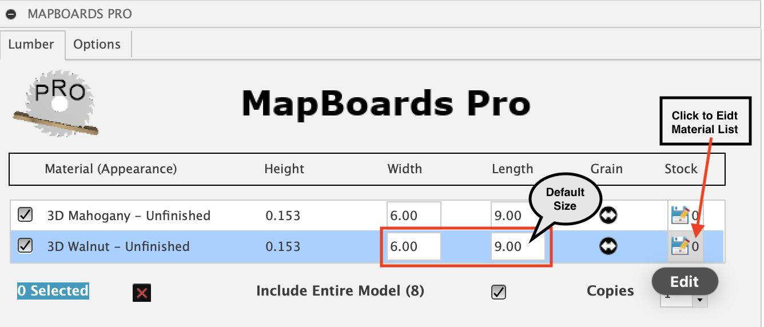Open the Copies dropdown arrow
This screenshot has width=764, height=327.
pos(699,299)
